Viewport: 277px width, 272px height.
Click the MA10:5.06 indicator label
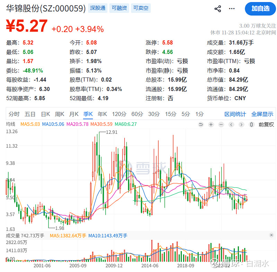click(53, 124)
